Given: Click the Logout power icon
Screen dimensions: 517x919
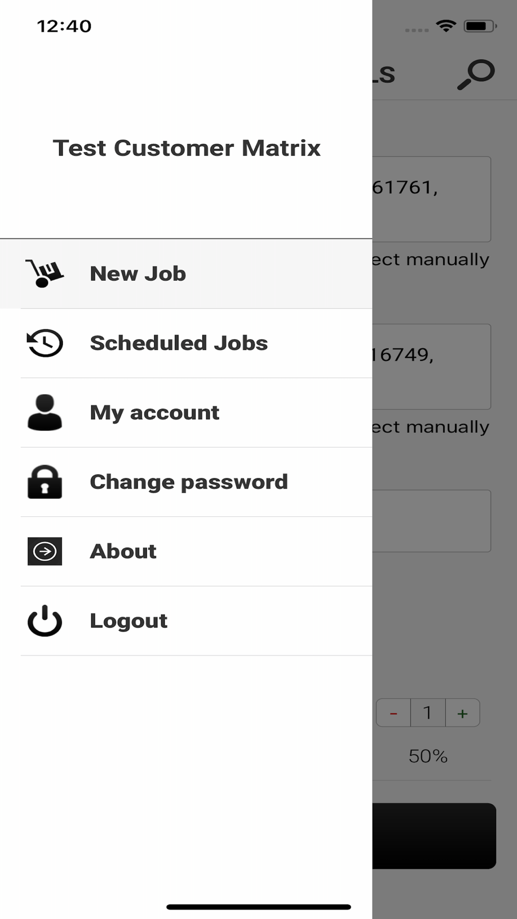Looking at the screenshot, I should coord(44,621).
